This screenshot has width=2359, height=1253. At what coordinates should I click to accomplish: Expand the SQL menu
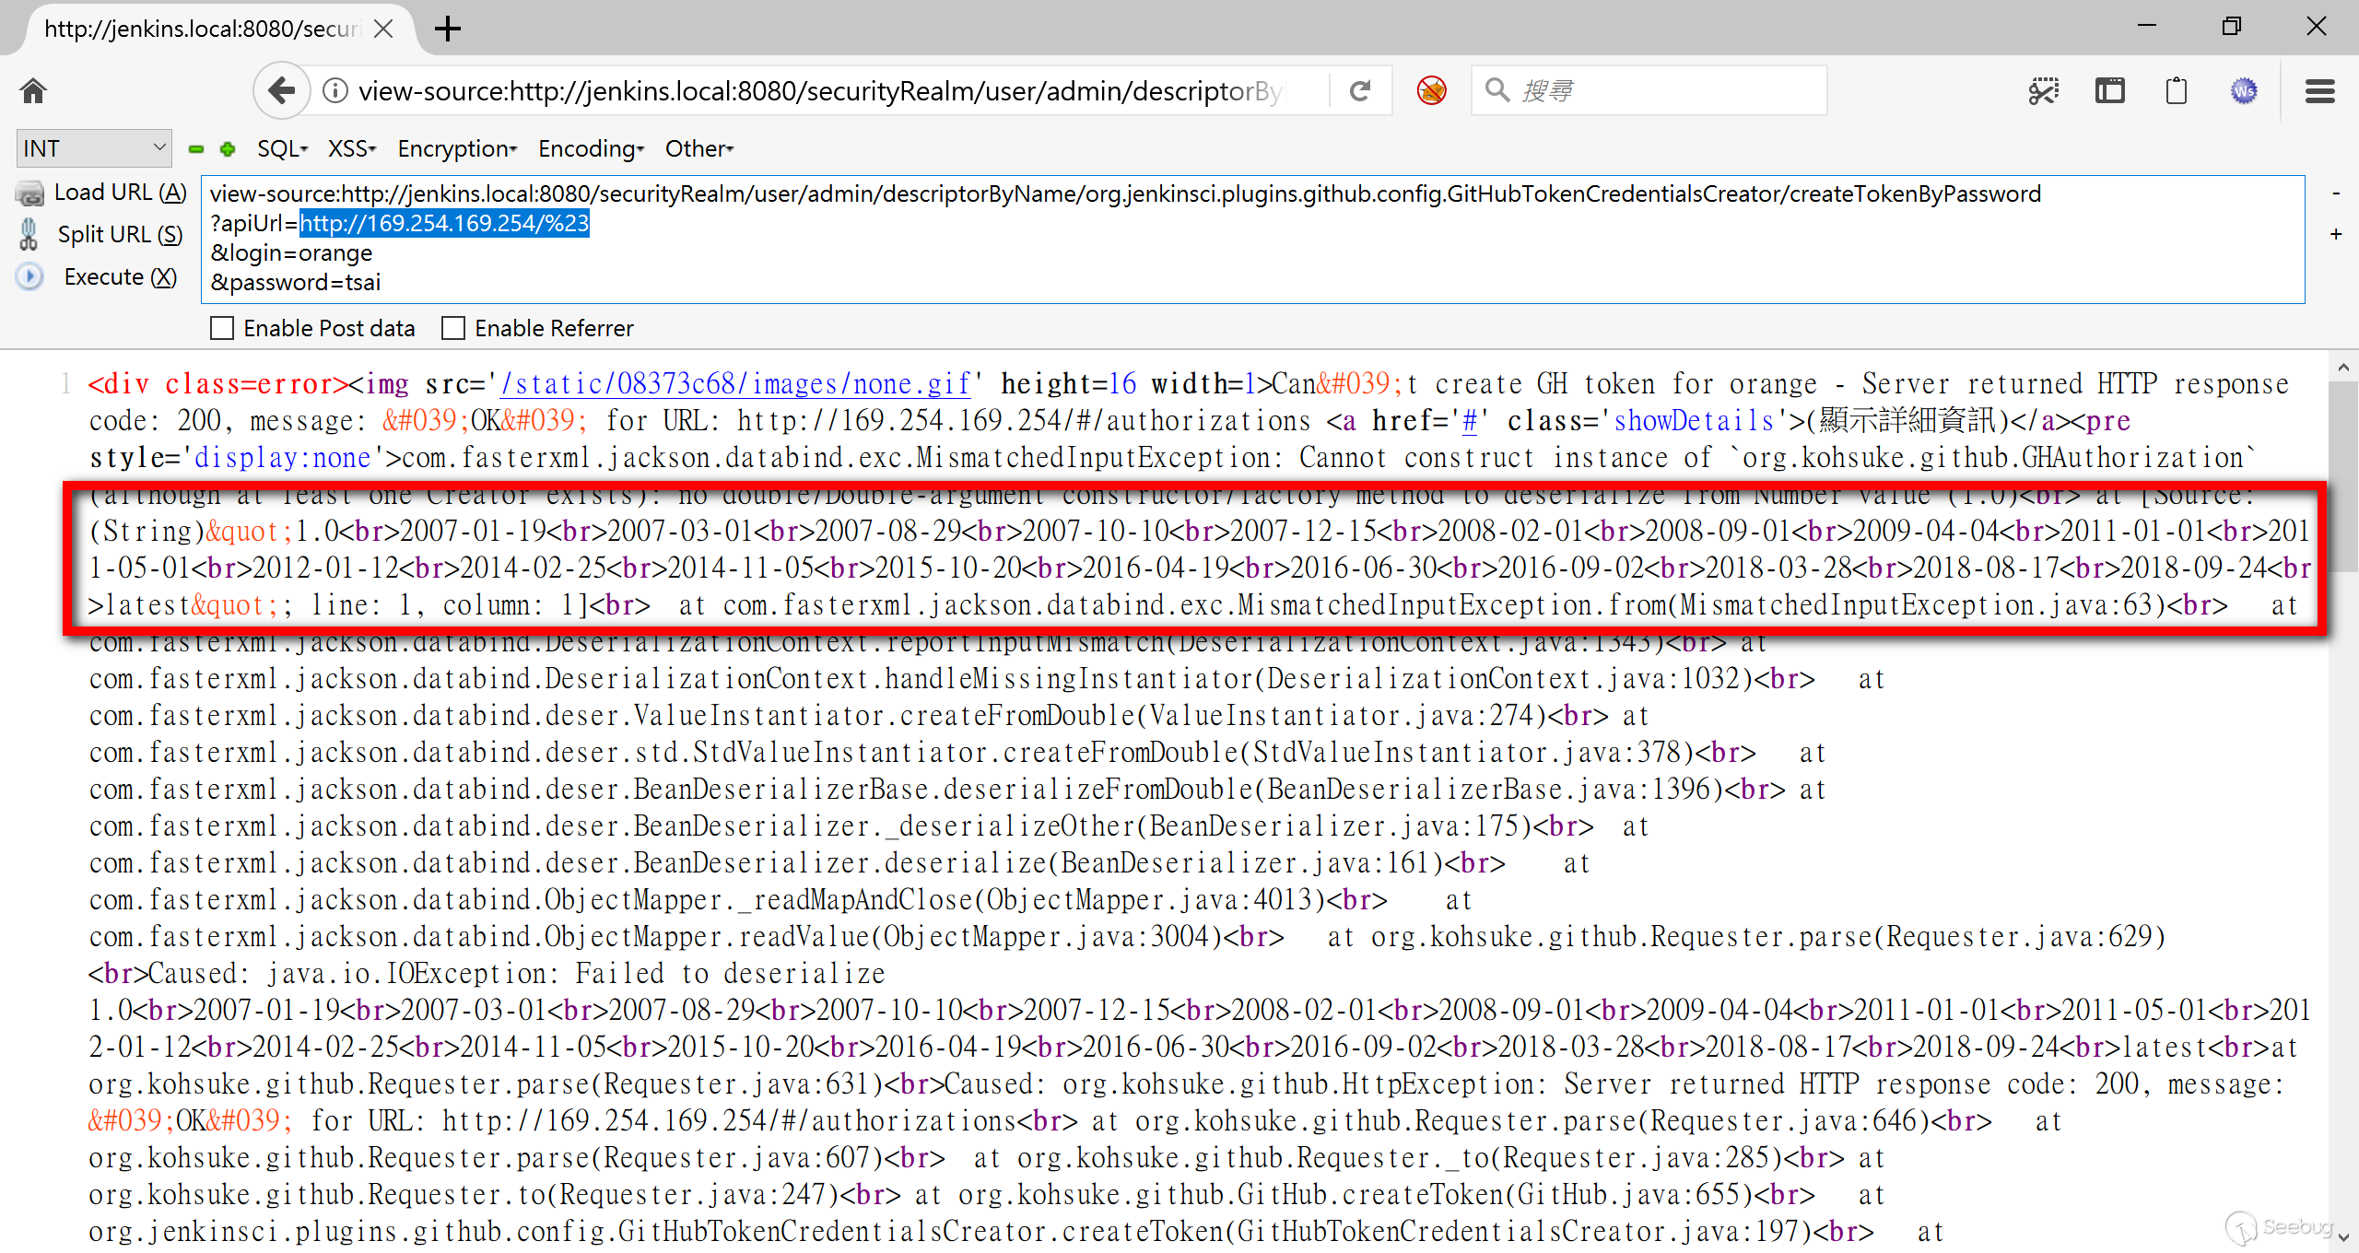point(282,149)
